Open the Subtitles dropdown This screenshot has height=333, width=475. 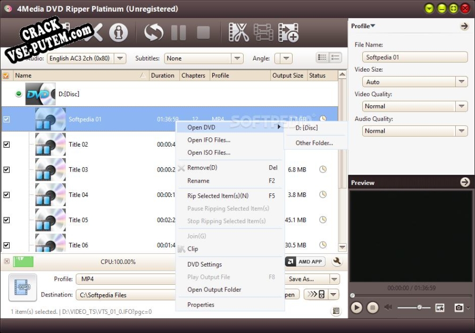click(x=237, y=58)
